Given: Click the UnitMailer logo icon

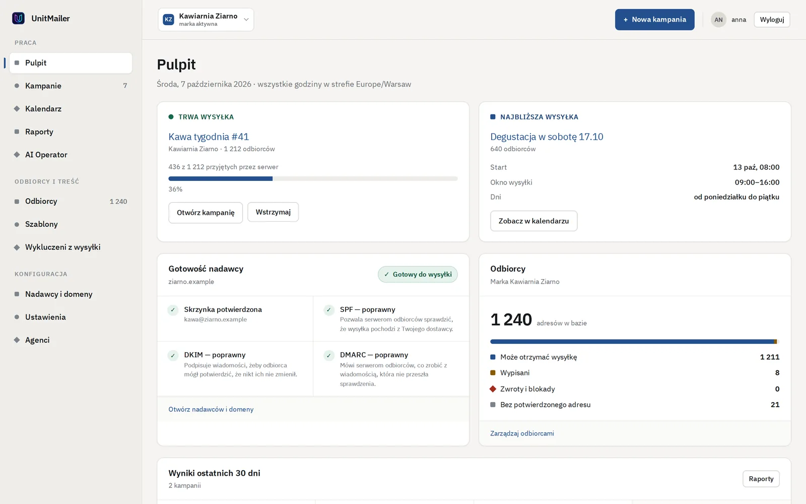Looking at the screenshot, I should (18, 18).
